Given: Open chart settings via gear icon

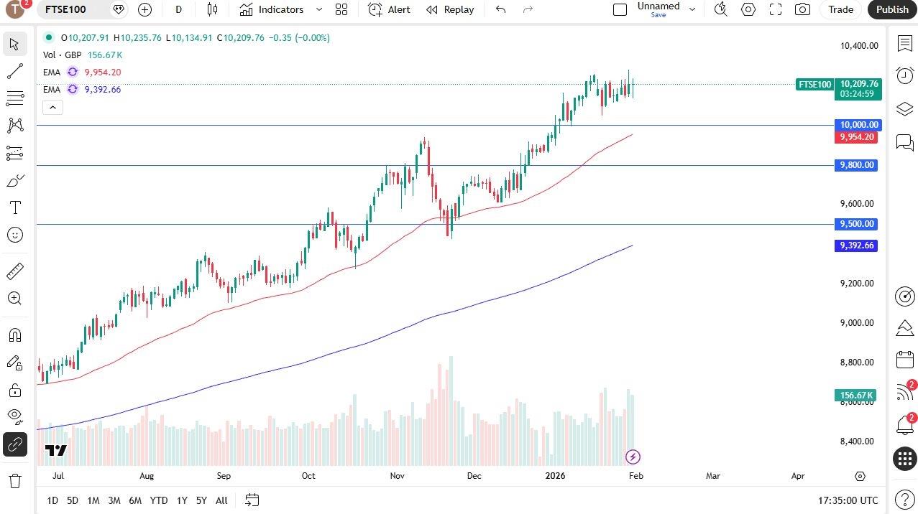Looking at the screenshot, I should tap(748, 9).
